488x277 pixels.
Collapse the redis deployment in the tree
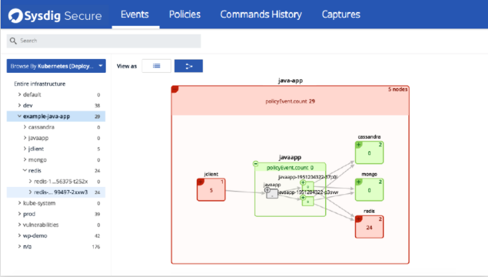pos(25,170)
